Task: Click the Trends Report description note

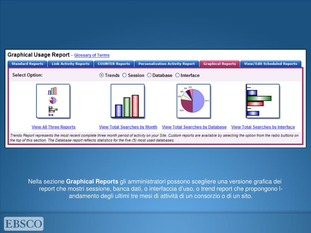Action: point(154,138)
